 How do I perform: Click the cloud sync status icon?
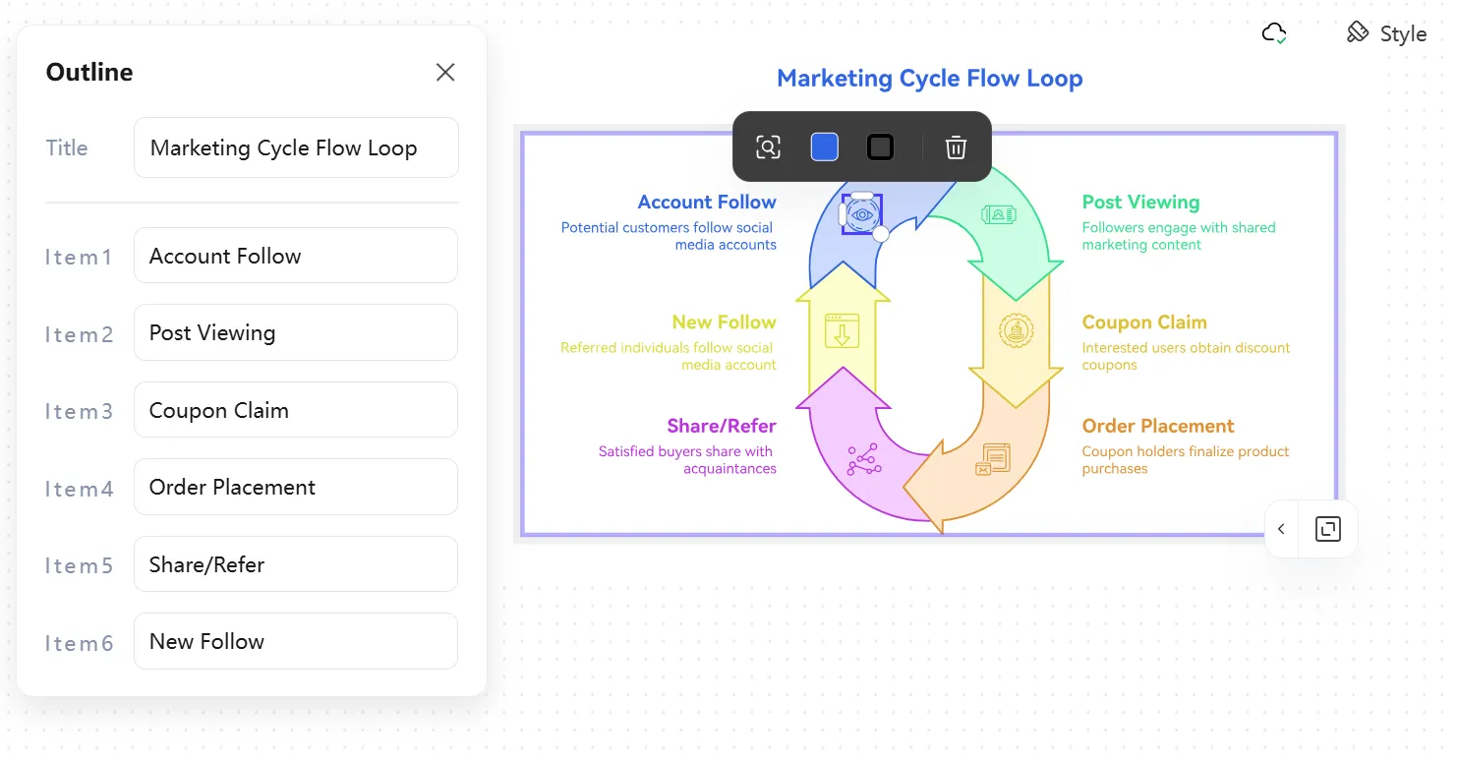click(1274, 33)
